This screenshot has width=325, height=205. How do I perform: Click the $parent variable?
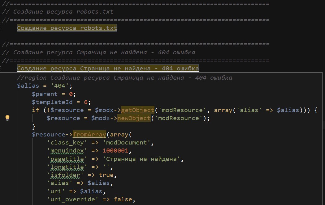pos(45,94)
